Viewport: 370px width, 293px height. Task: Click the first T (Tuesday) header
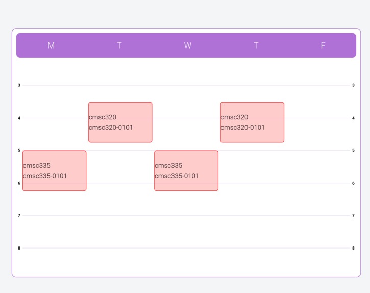coord(119,46)
